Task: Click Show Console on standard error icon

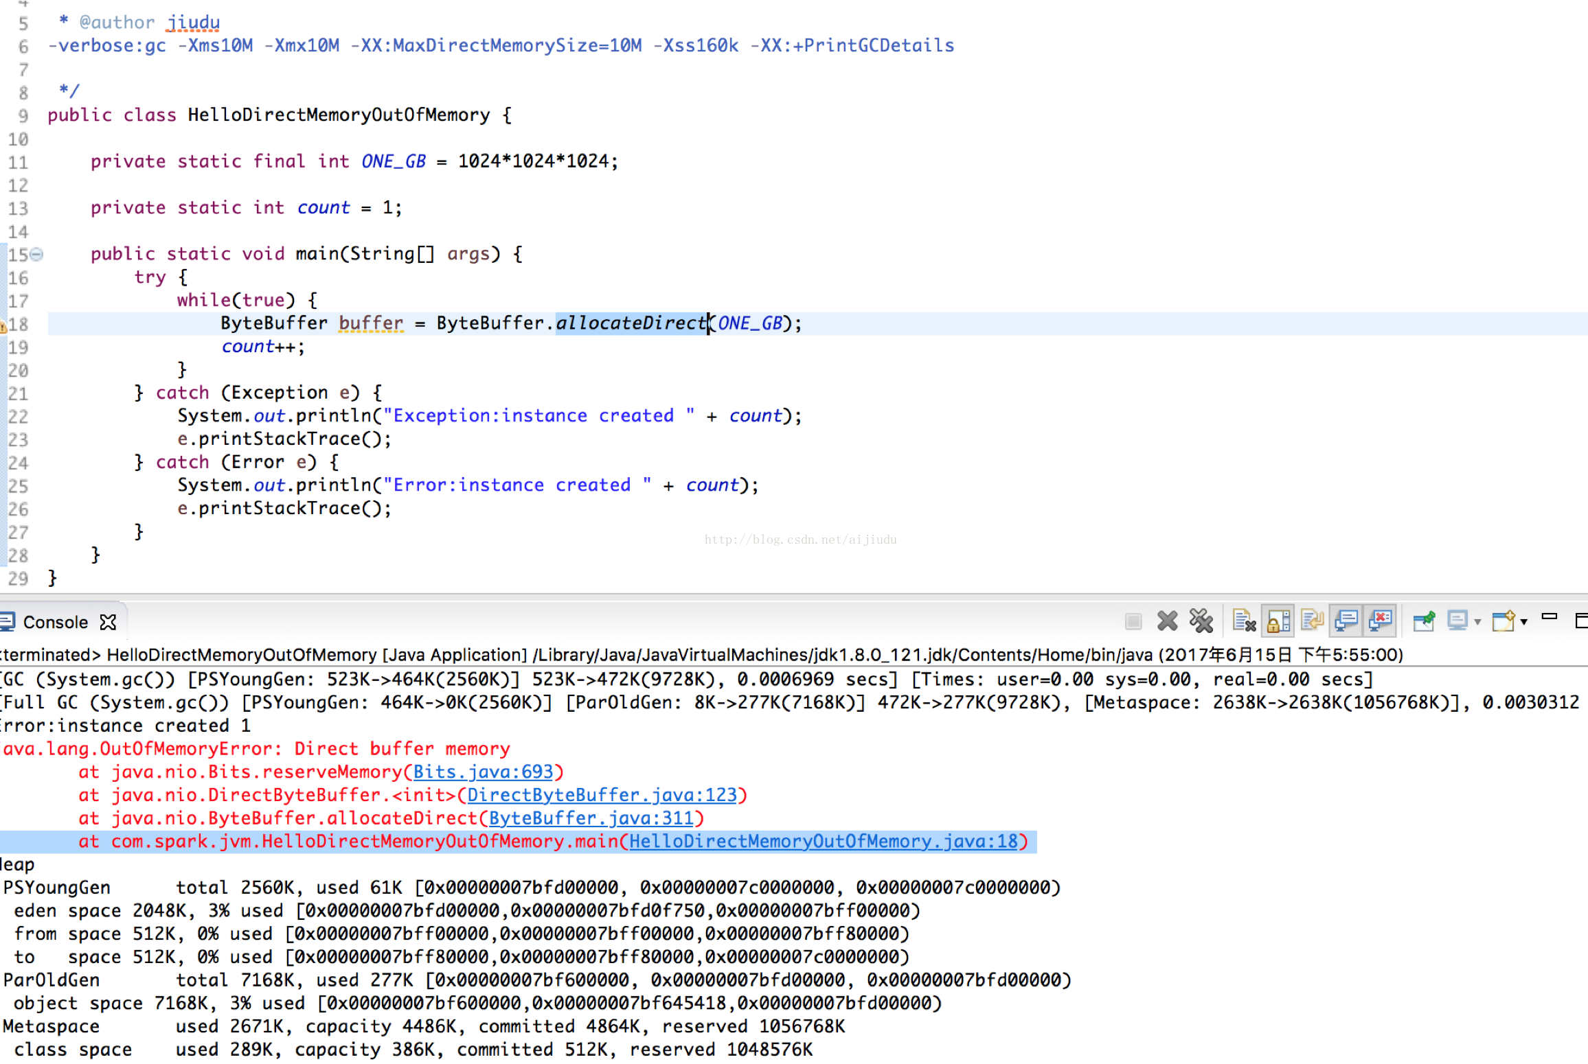Action: pos(1381,621)
